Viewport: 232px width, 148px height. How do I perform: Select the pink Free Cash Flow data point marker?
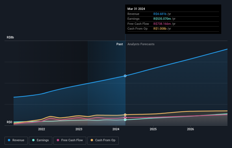[x=125, y=118]
